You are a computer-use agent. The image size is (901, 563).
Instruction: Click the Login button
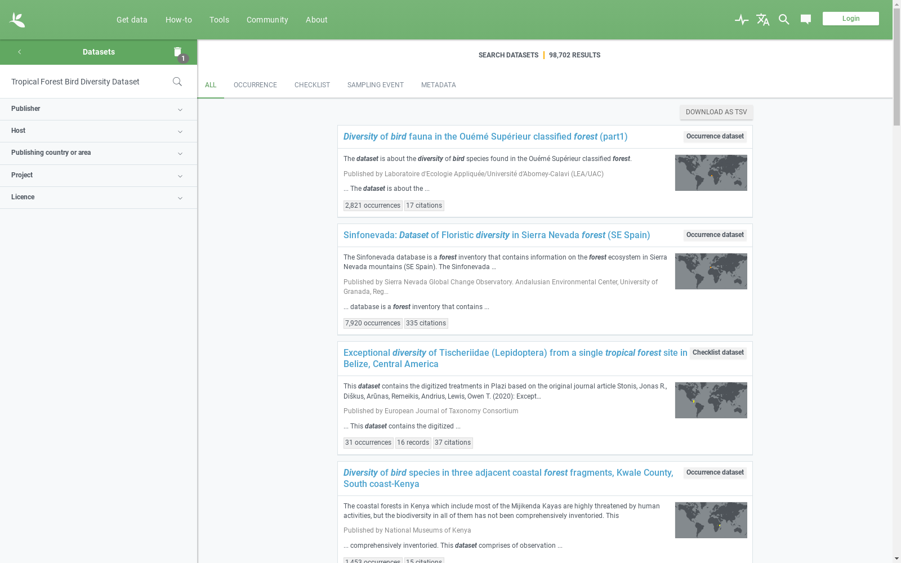(x=850, y=19)
